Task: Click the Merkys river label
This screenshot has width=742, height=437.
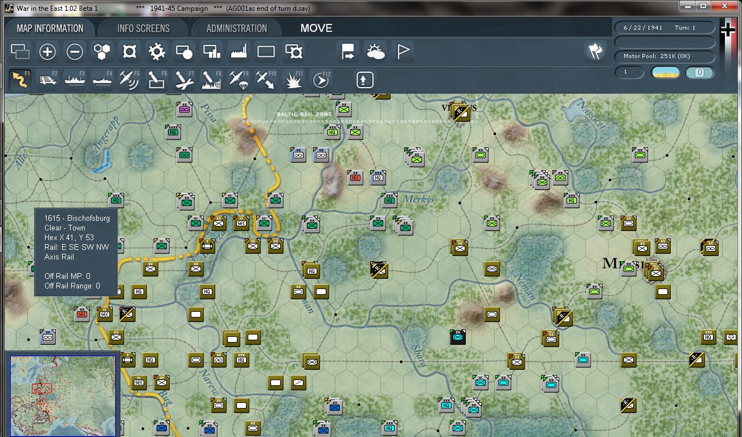Action: 419,199
